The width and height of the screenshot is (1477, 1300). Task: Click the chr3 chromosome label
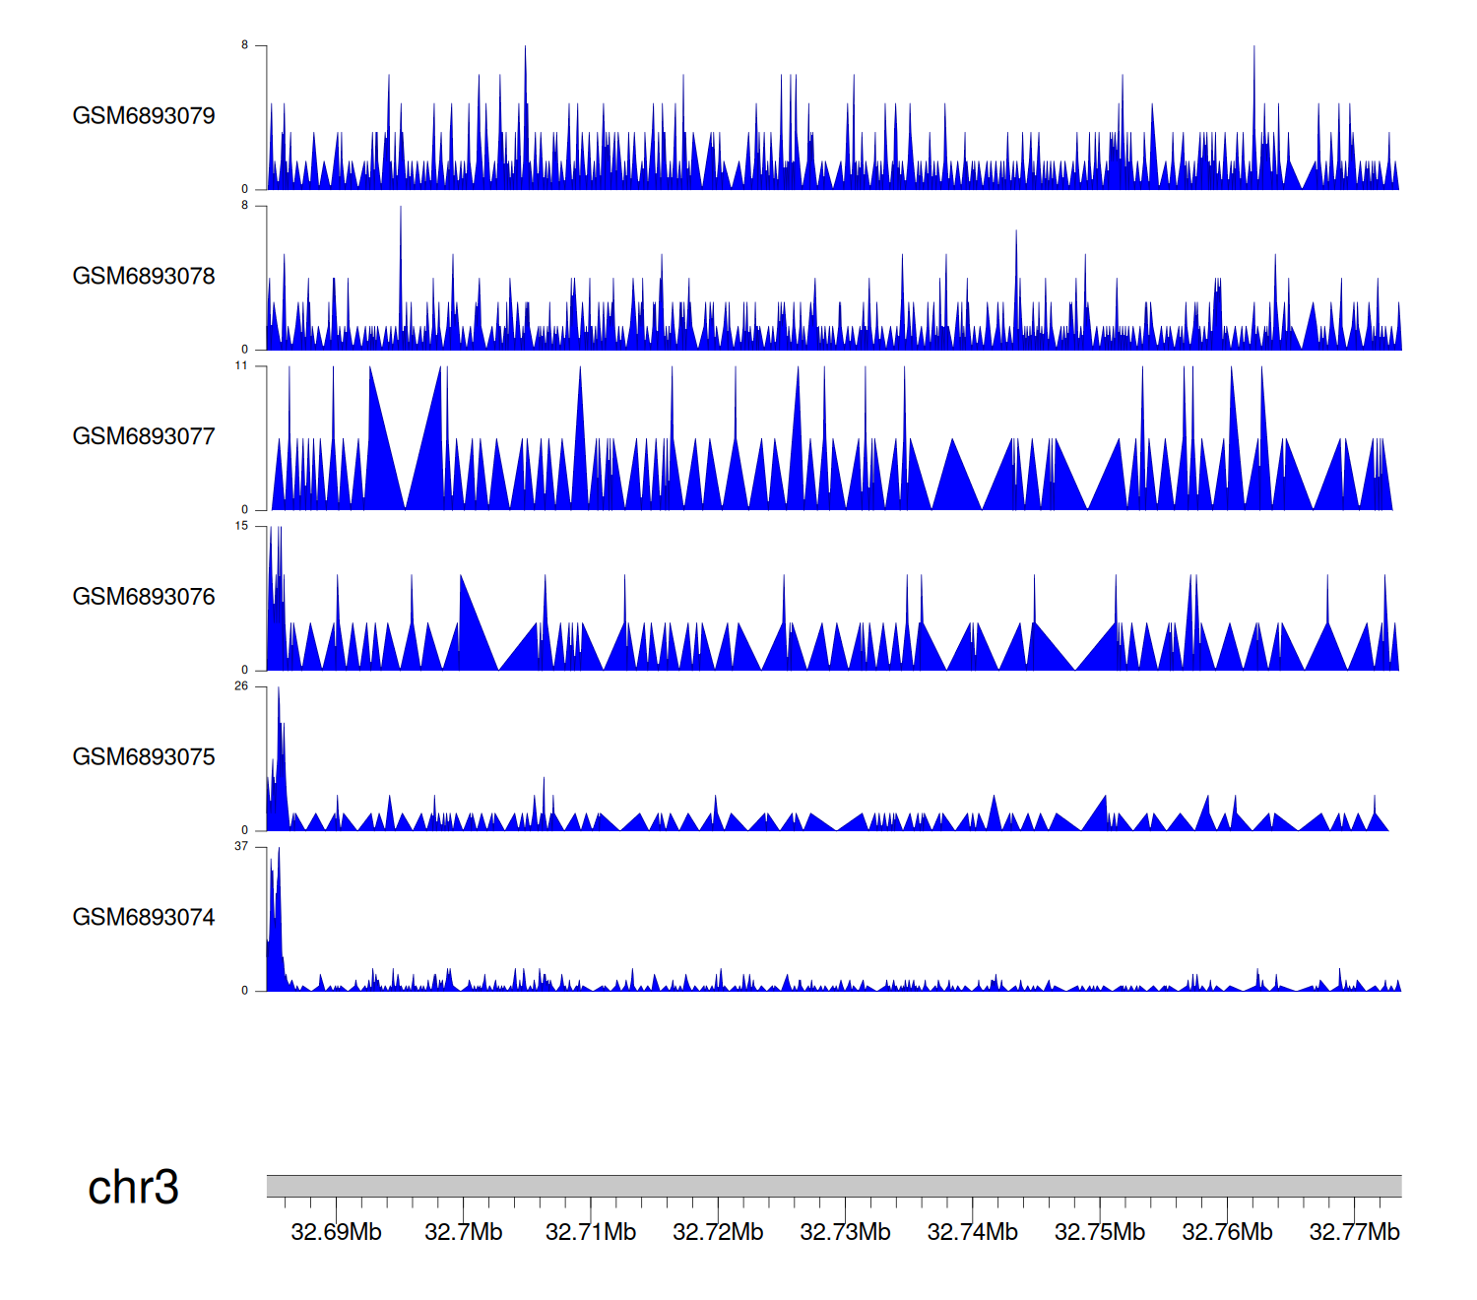[133, 1188]
